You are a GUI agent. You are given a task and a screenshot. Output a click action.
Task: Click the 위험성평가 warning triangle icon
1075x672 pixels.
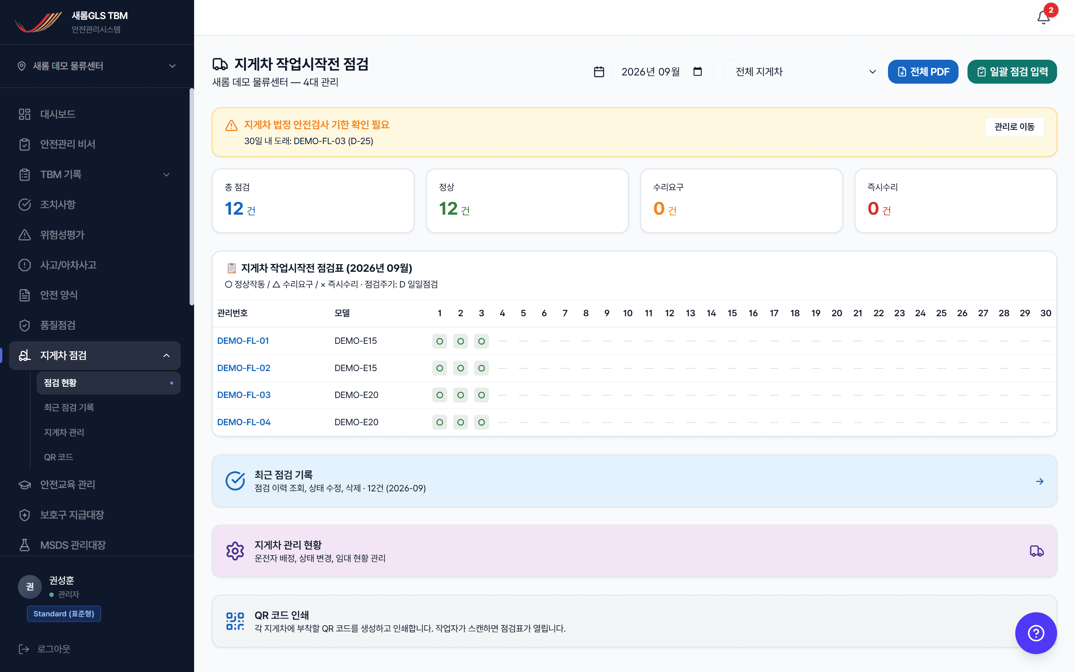point(24,235)
